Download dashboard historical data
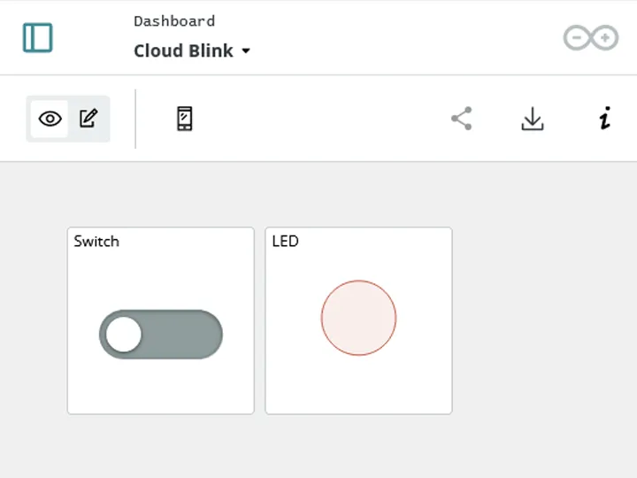 [533, 119]
